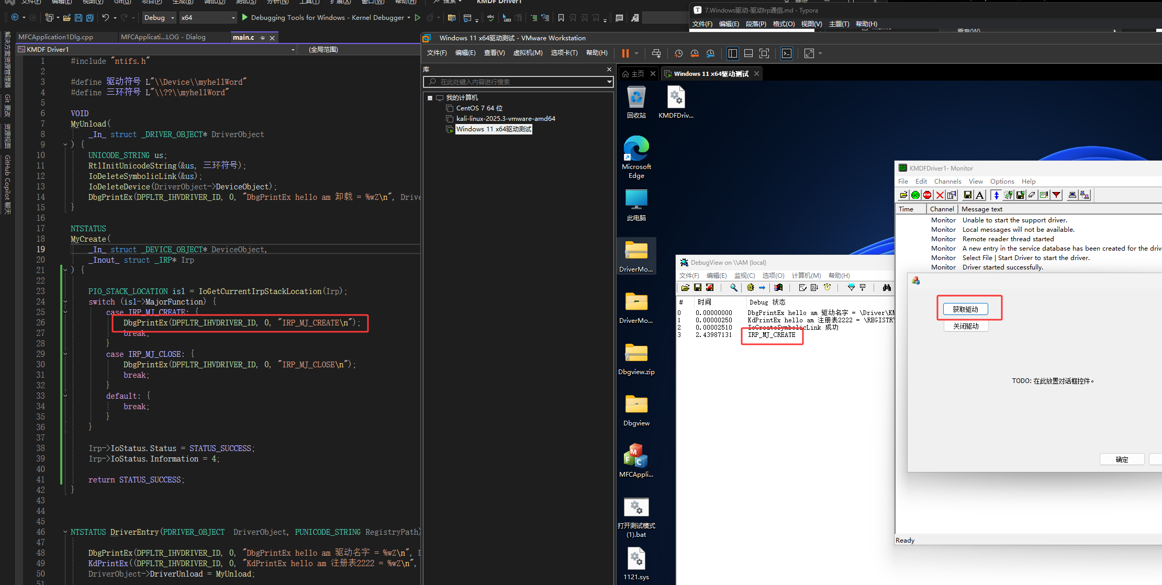Switch to MFCApplication1Dlg.cpp tab
Image resolution: width=1162 pixels, height=585 pixels.
tap(56, 37)
